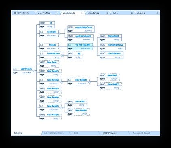Collapse the New Field(5) document node

point(61,108)
